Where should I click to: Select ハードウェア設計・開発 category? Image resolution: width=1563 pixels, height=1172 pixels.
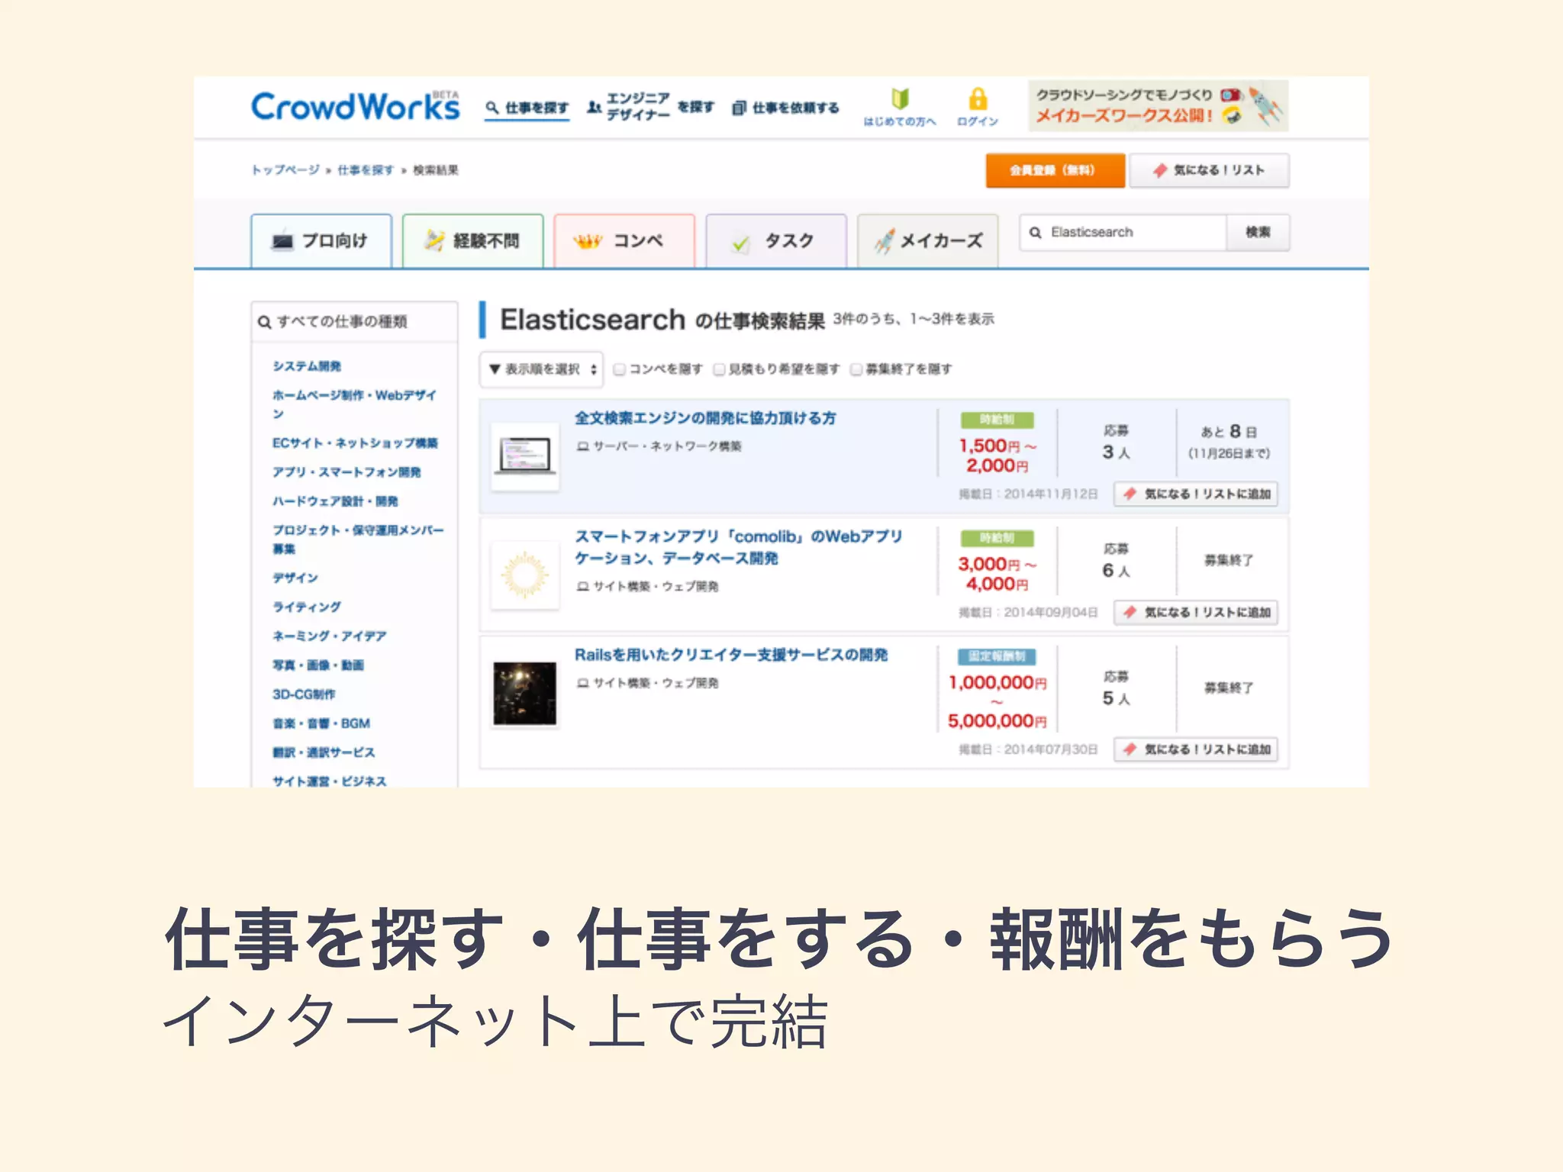[335, 501]
